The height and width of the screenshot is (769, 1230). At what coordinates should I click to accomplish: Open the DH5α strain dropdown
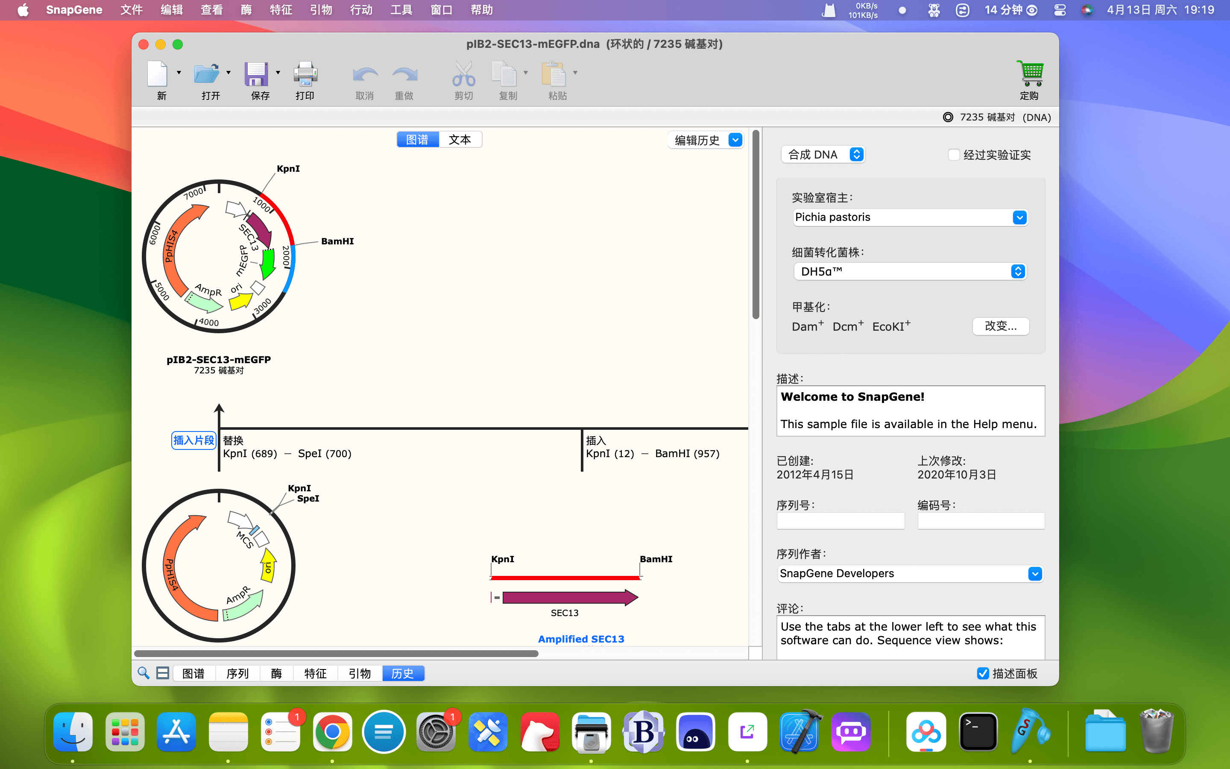point(910,272)
